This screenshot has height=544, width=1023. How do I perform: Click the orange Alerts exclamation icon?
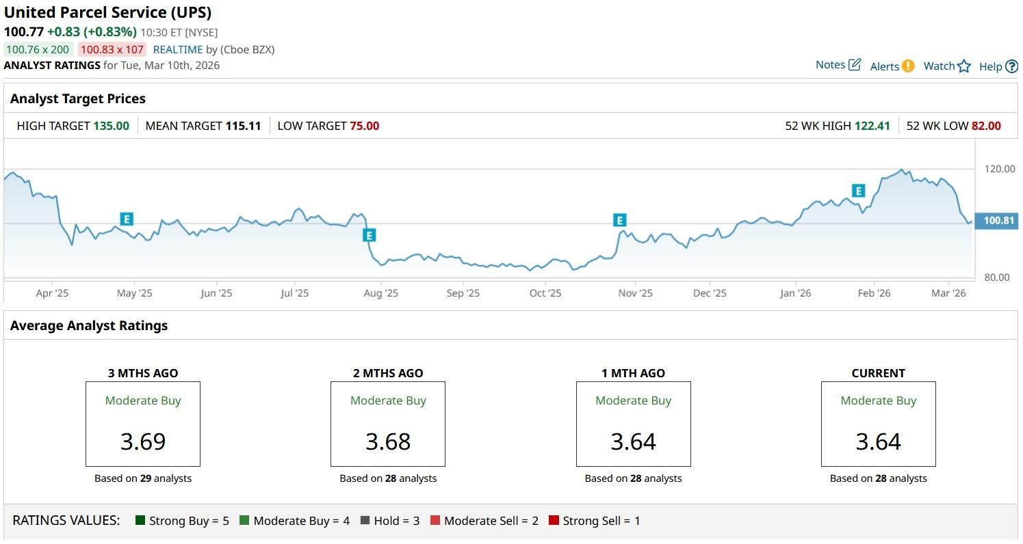click(x=907, y=66)
